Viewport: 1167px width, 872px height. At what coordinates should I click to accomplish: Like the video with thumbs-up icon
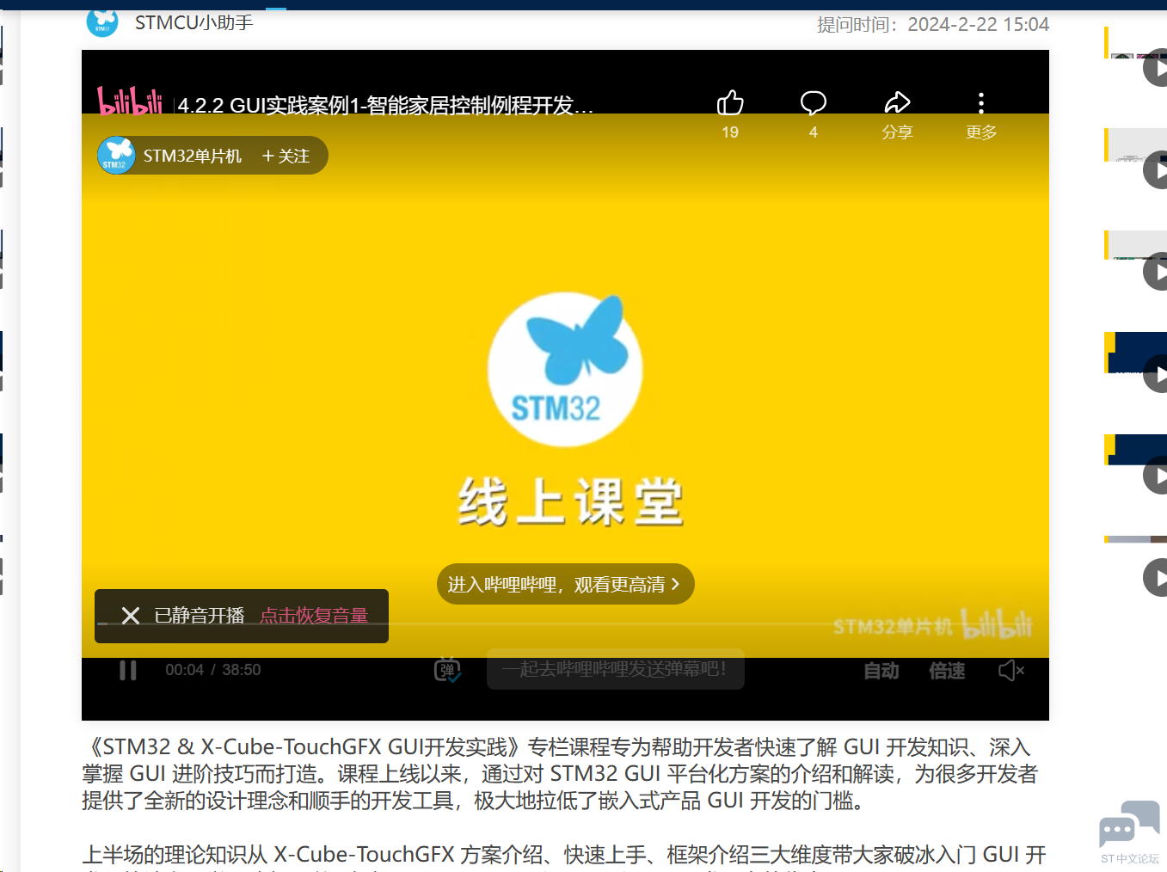(730, 104)
